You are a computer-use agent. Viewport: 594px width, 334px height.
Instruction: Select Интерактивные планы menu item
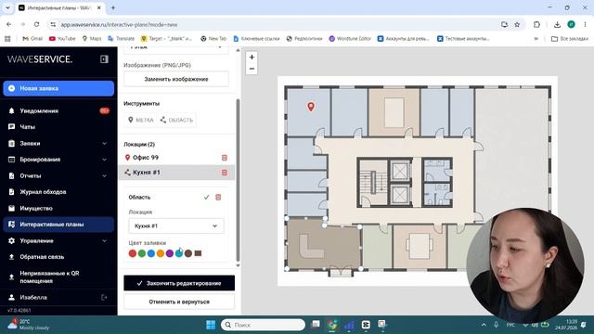coord(58,225)
